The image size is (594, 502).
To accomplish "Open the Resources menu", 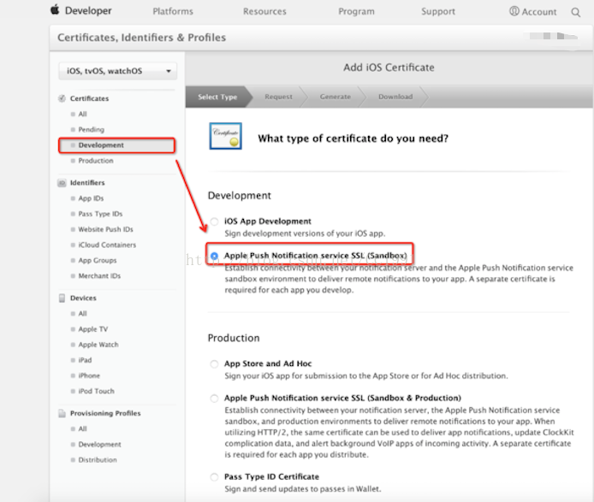I will coord(264,11).
